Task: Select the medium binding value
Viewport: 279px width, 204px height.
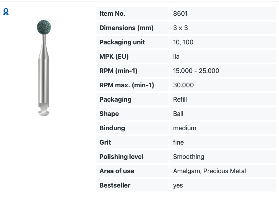Action: [x=185, y=128]
